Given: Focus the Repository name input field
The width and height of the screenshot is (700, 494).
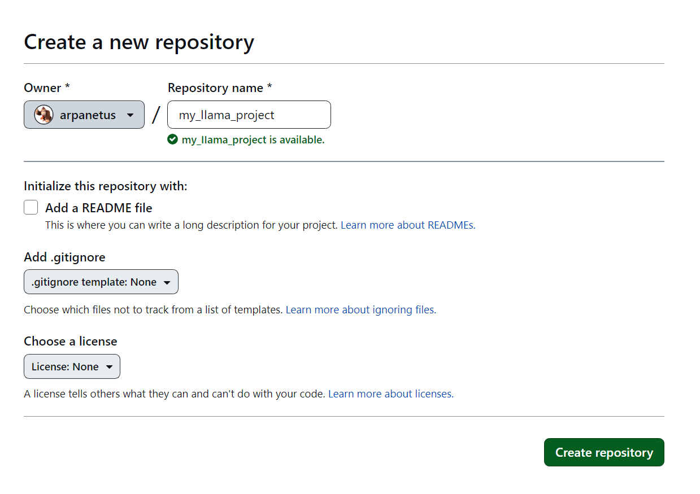Looking at the screenshot, I should pyautogui.click(x=249, y=115).
